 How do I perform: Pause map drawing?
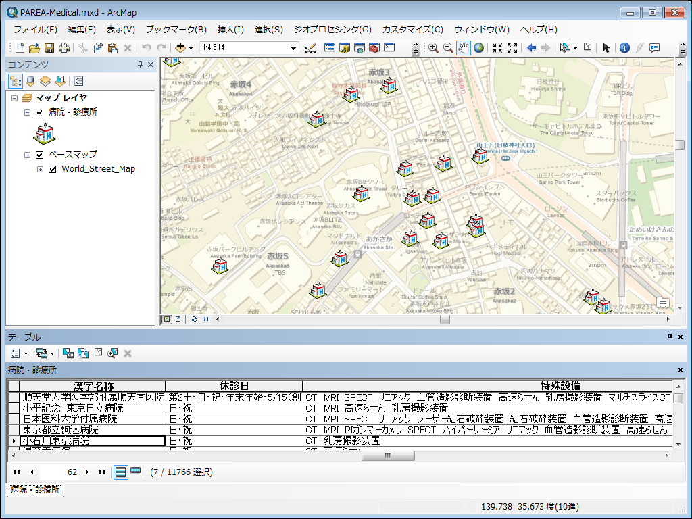pyautogui.click(x=206, y=319)
